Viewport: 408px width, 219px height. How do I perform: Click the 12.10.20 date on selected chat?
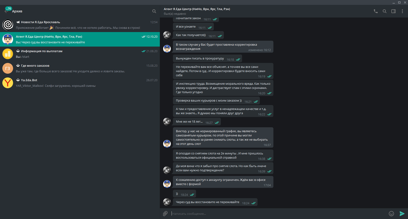coord(152,36)
